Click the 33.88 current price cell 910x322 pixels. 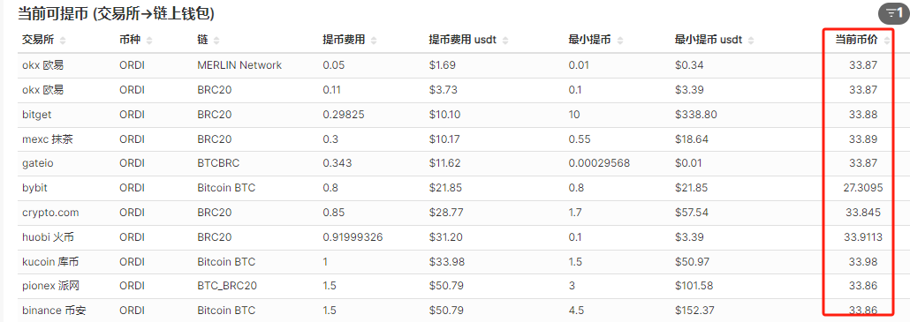pos(863,115)
